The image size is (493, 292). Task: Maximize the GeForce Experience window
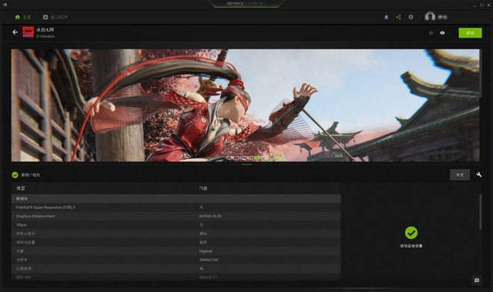481,5
